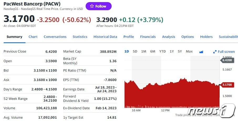Open the Analysis tab

pos(169,37)
